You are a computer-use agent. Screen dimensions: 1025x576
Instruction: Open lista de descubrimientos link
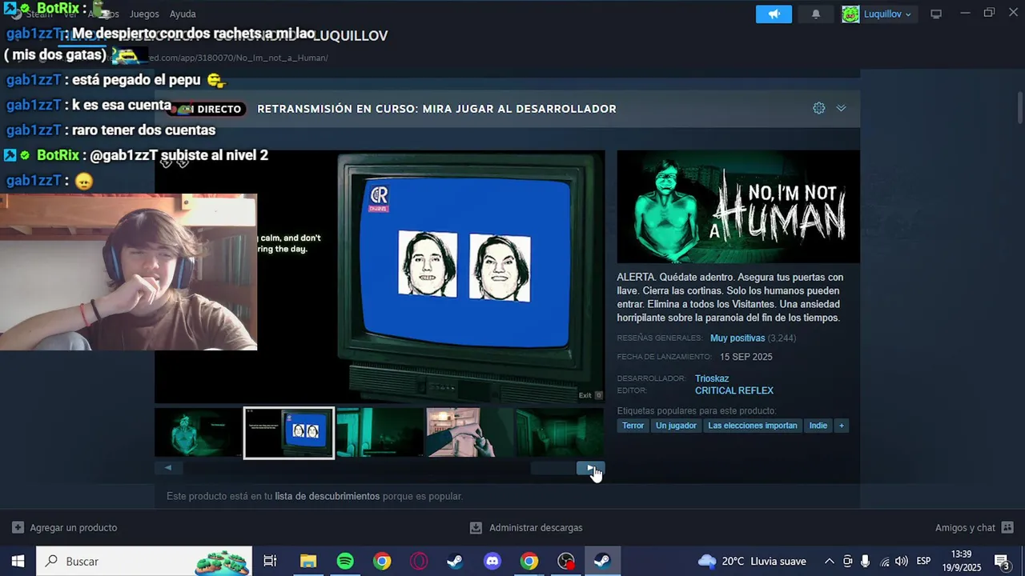(327, 496)
